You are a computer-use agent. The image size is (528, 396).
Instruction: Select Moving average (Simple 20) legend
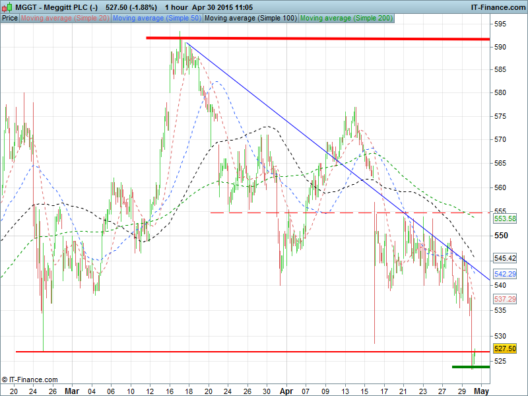click(x=65, y=18)
